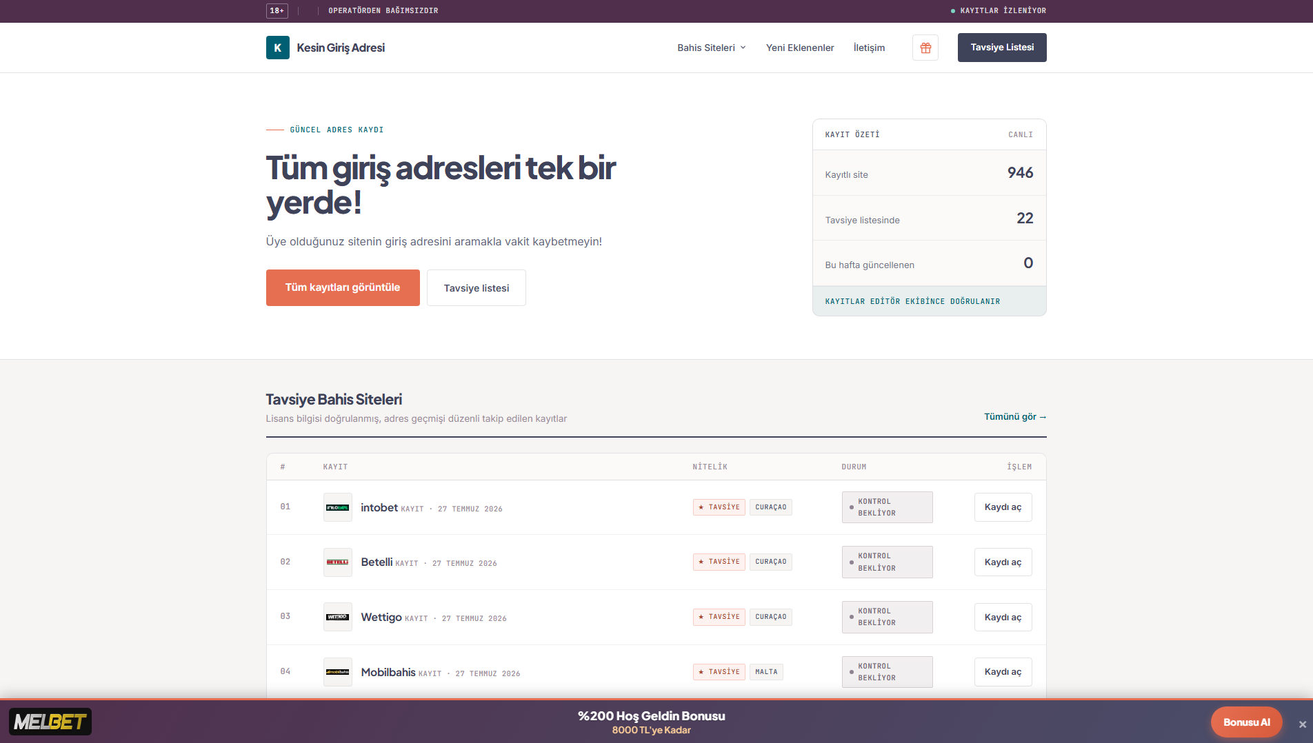
Task: Click the Bonusu Al button
Action: tap(1246, 722)
